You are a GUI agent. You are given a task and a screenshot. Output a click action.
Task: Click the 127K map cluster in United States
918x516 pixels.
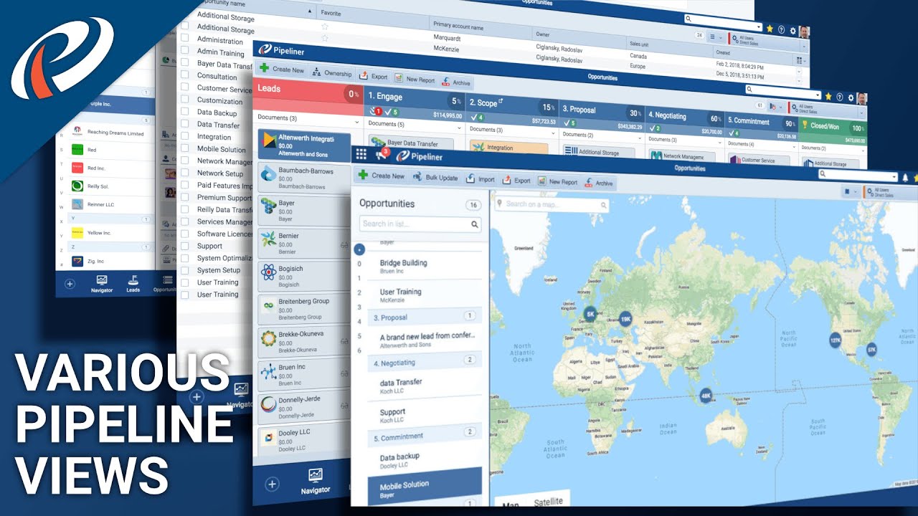836,340
